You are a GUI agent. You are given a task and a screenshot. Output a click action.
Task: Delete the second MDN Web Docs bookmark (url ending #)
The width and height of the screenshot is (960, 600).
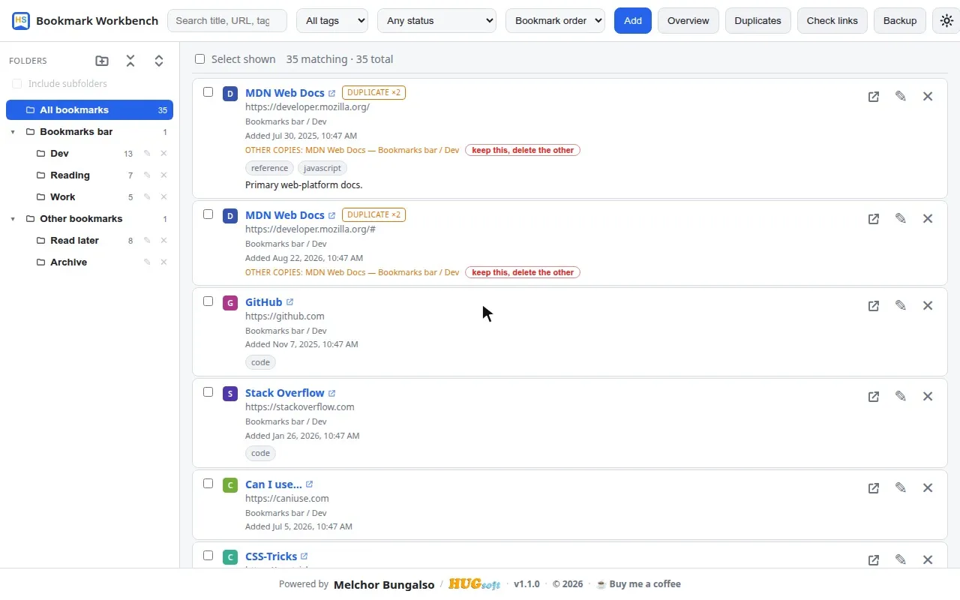coord(928,219)
